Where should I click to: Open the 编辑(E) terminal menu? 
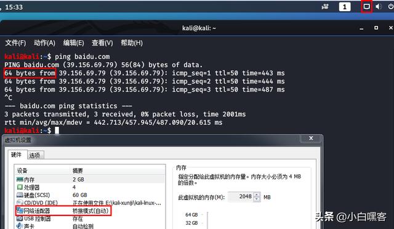coord(73,43)
